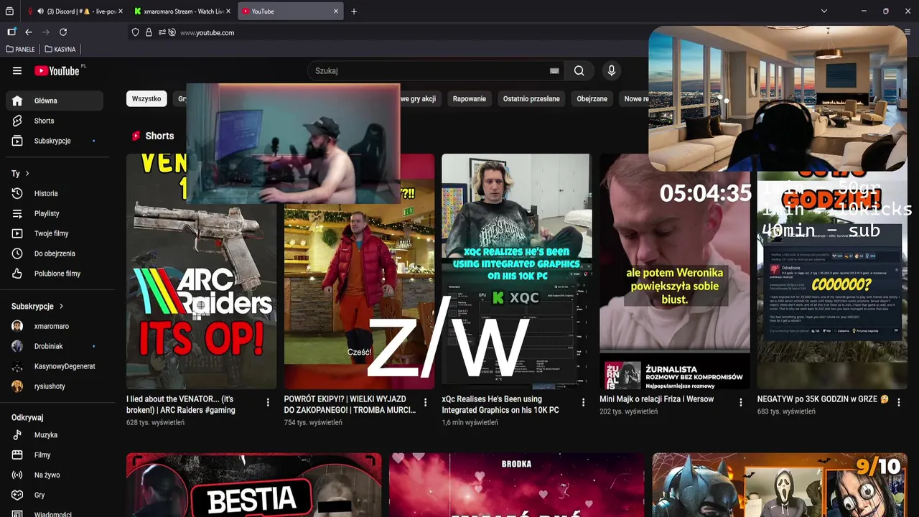Open 'POWRÓT EKIPY' short title
The height and width of the screenshot is (517, 919).
350,404
